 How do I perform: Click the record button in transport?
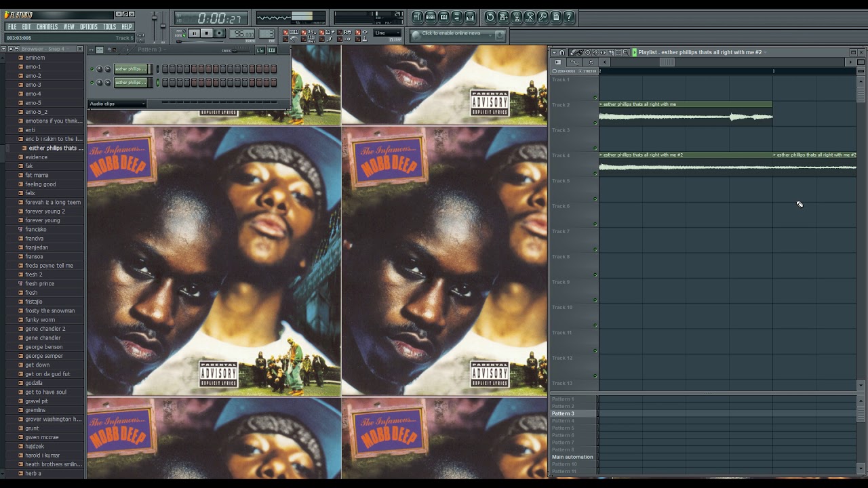(x=219, y=33)
